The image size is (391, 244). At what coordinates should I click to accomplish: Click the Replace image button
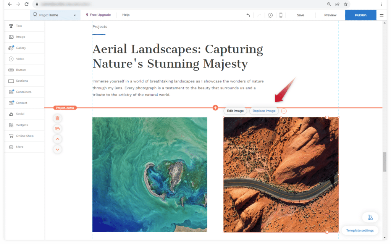tap(264, 111)
